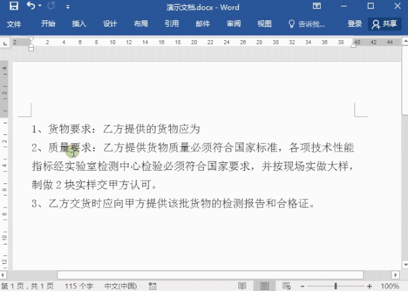This screenshot has width=408, height=291.
Task: Open Ribbon Display Options
Action: pos(317,6)
